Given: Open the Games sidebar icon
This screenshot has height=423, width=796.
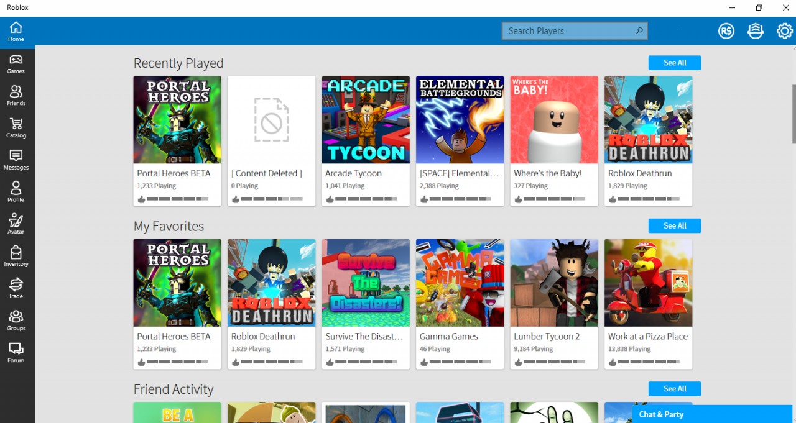Looking at the screenshot, I should click(16, 63).
